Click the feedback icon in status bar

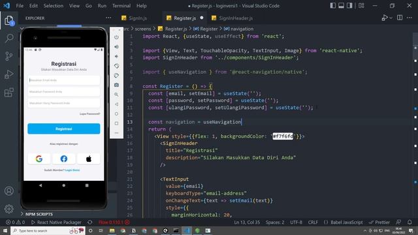coord(398,222)
